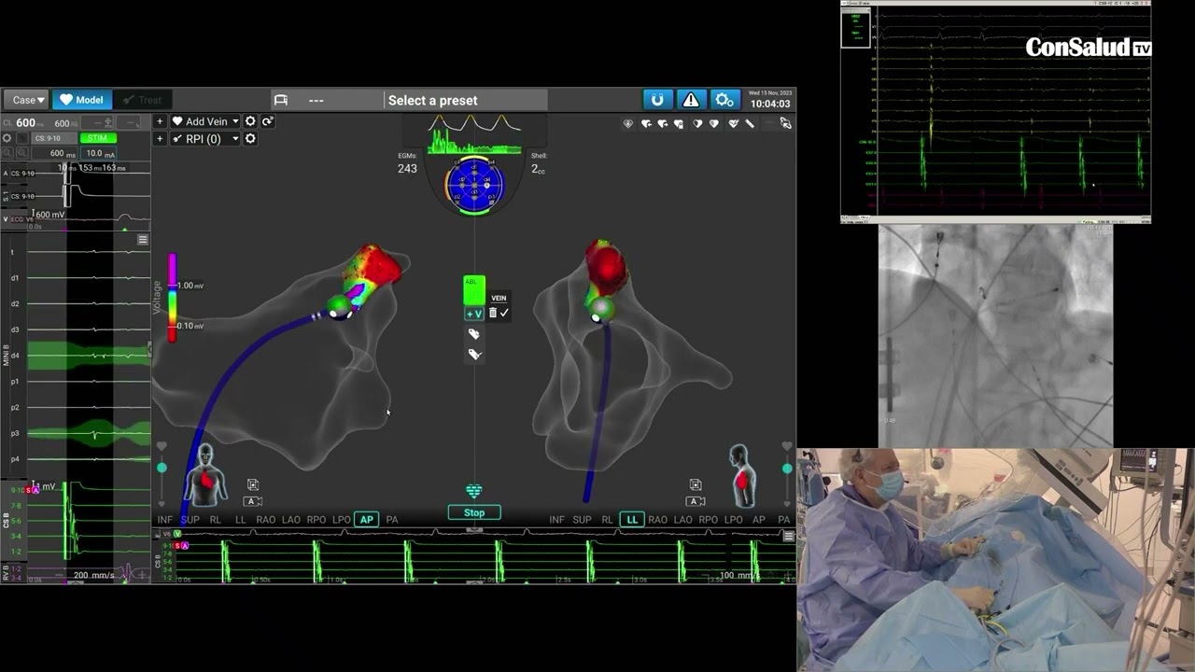Open stimulator settings gear icon
1195x672 pixels.
pos(7,138)
